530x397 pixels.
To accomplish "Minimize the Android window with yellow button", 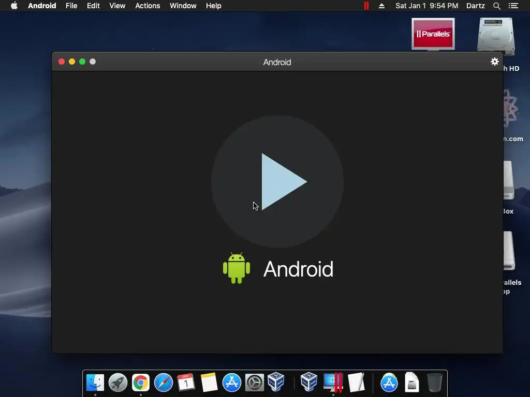I will [72, 62].
